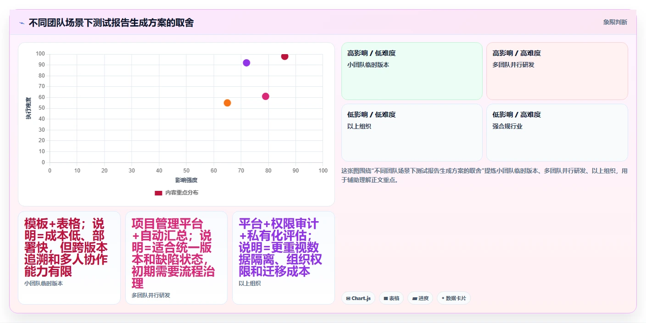Click the dark red scatter point at top
Viewport: 646px width, 323px height.
point(284,56)
